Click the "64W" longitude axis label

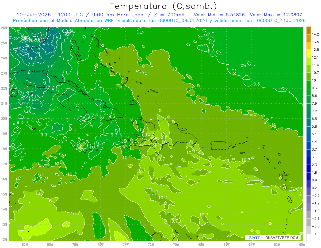pyautogui.click(x=251, y=244)
